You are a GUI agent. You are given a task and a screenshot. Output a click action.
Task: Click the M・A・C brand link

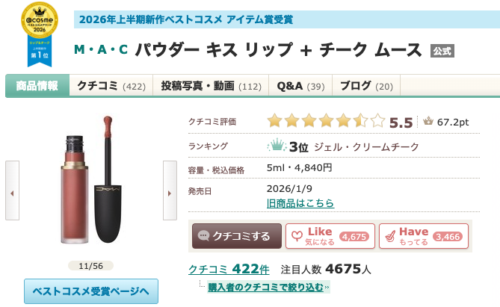pyautogui.click(x=101, y=50)
